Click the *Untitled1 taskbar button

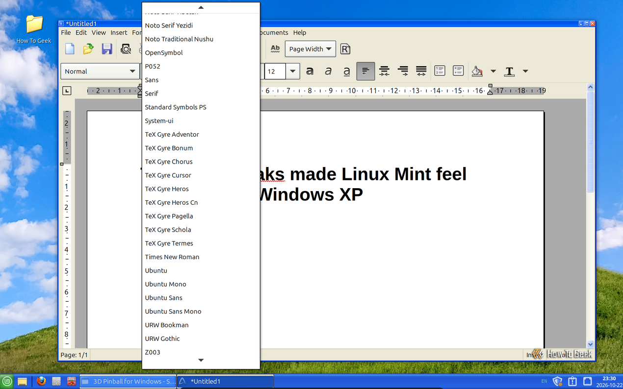coord(225,381)
